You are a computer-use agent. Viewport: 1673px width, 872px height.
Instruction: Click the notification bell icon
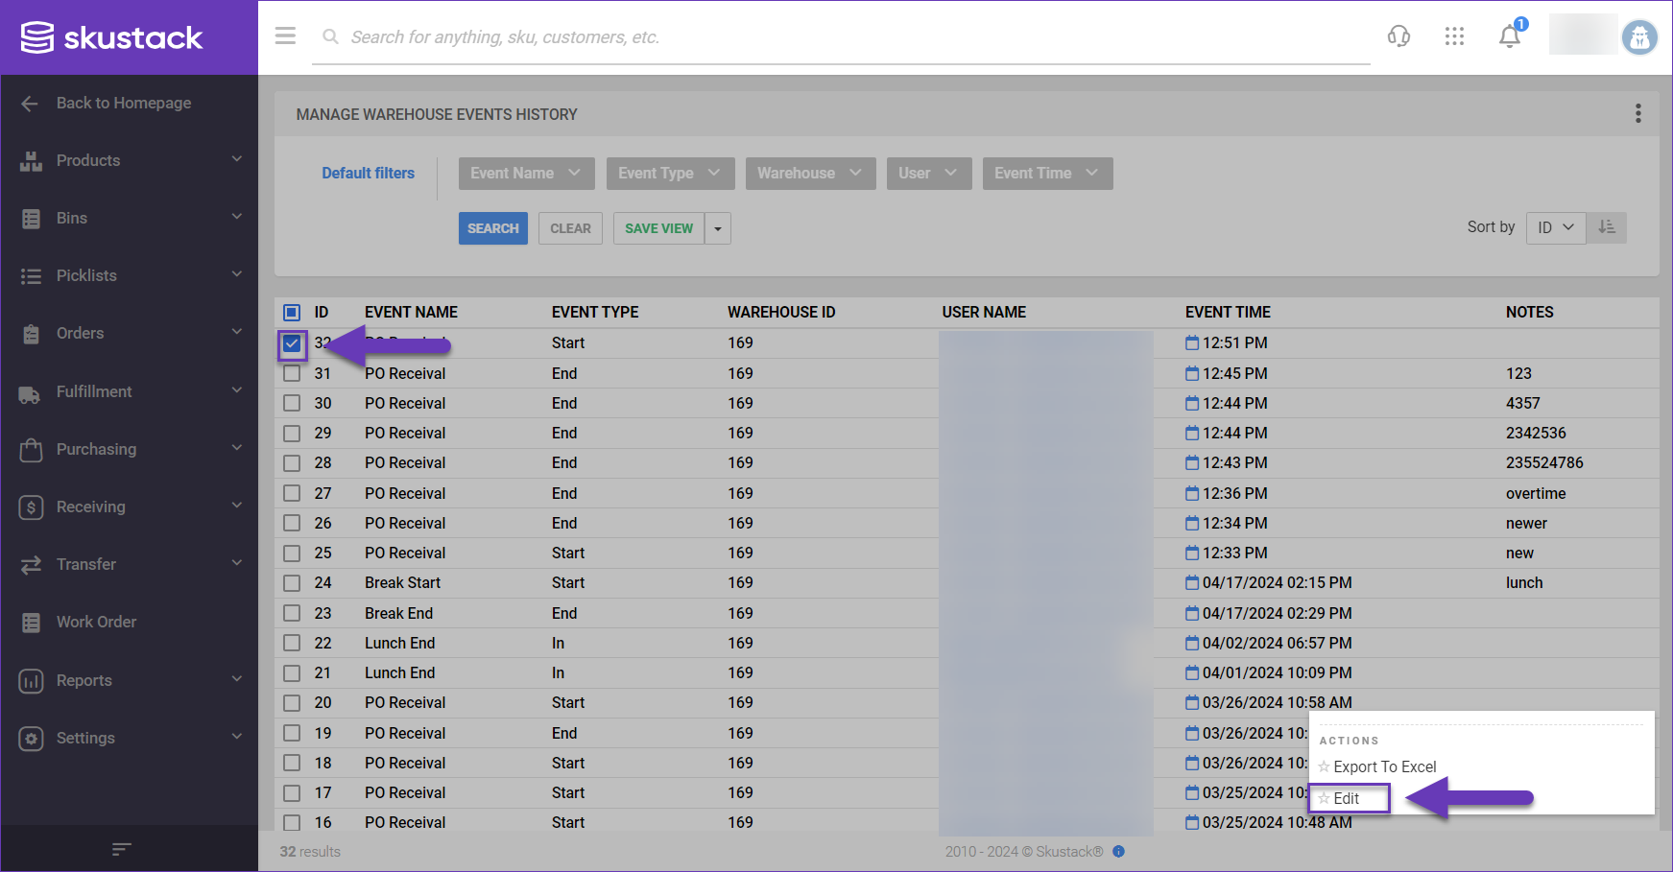[x=1509, y=36]
